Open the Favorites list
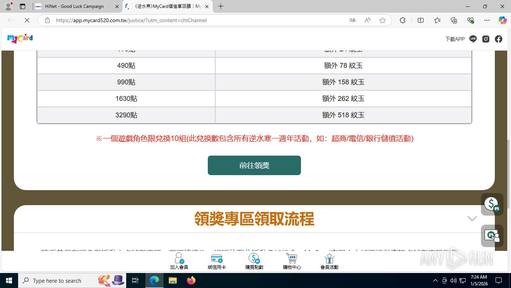511x288 pixels. (x=437, y=20)
